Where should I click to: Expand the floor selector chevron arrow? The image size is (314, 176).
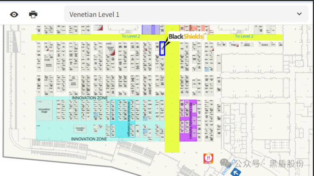pyautogui.click(x=299, y=14)
